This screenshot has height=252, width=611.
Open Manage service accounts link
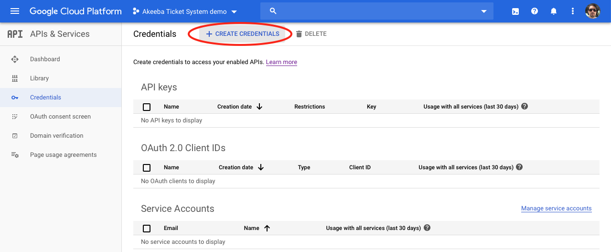(x=556, y=208)
